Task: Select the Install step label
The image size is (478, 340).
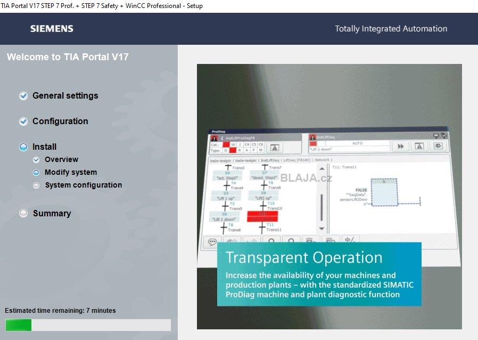Action: (45, 147)
